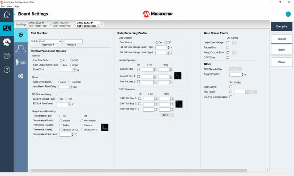Switch to the 2ASC-12A1HP tab
The width and height of the screenshot is (294, 176).
(39, 24)
